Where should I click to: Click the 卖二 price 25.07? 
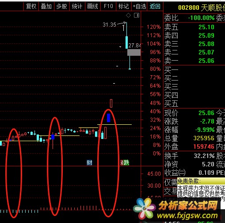pos(206,52)
